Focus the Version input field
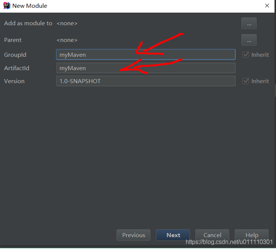The image size is (276, 249). tap(146, 81)
